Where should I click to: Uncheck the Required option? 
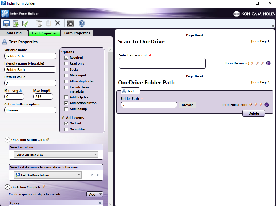click(x=66, y=58)
